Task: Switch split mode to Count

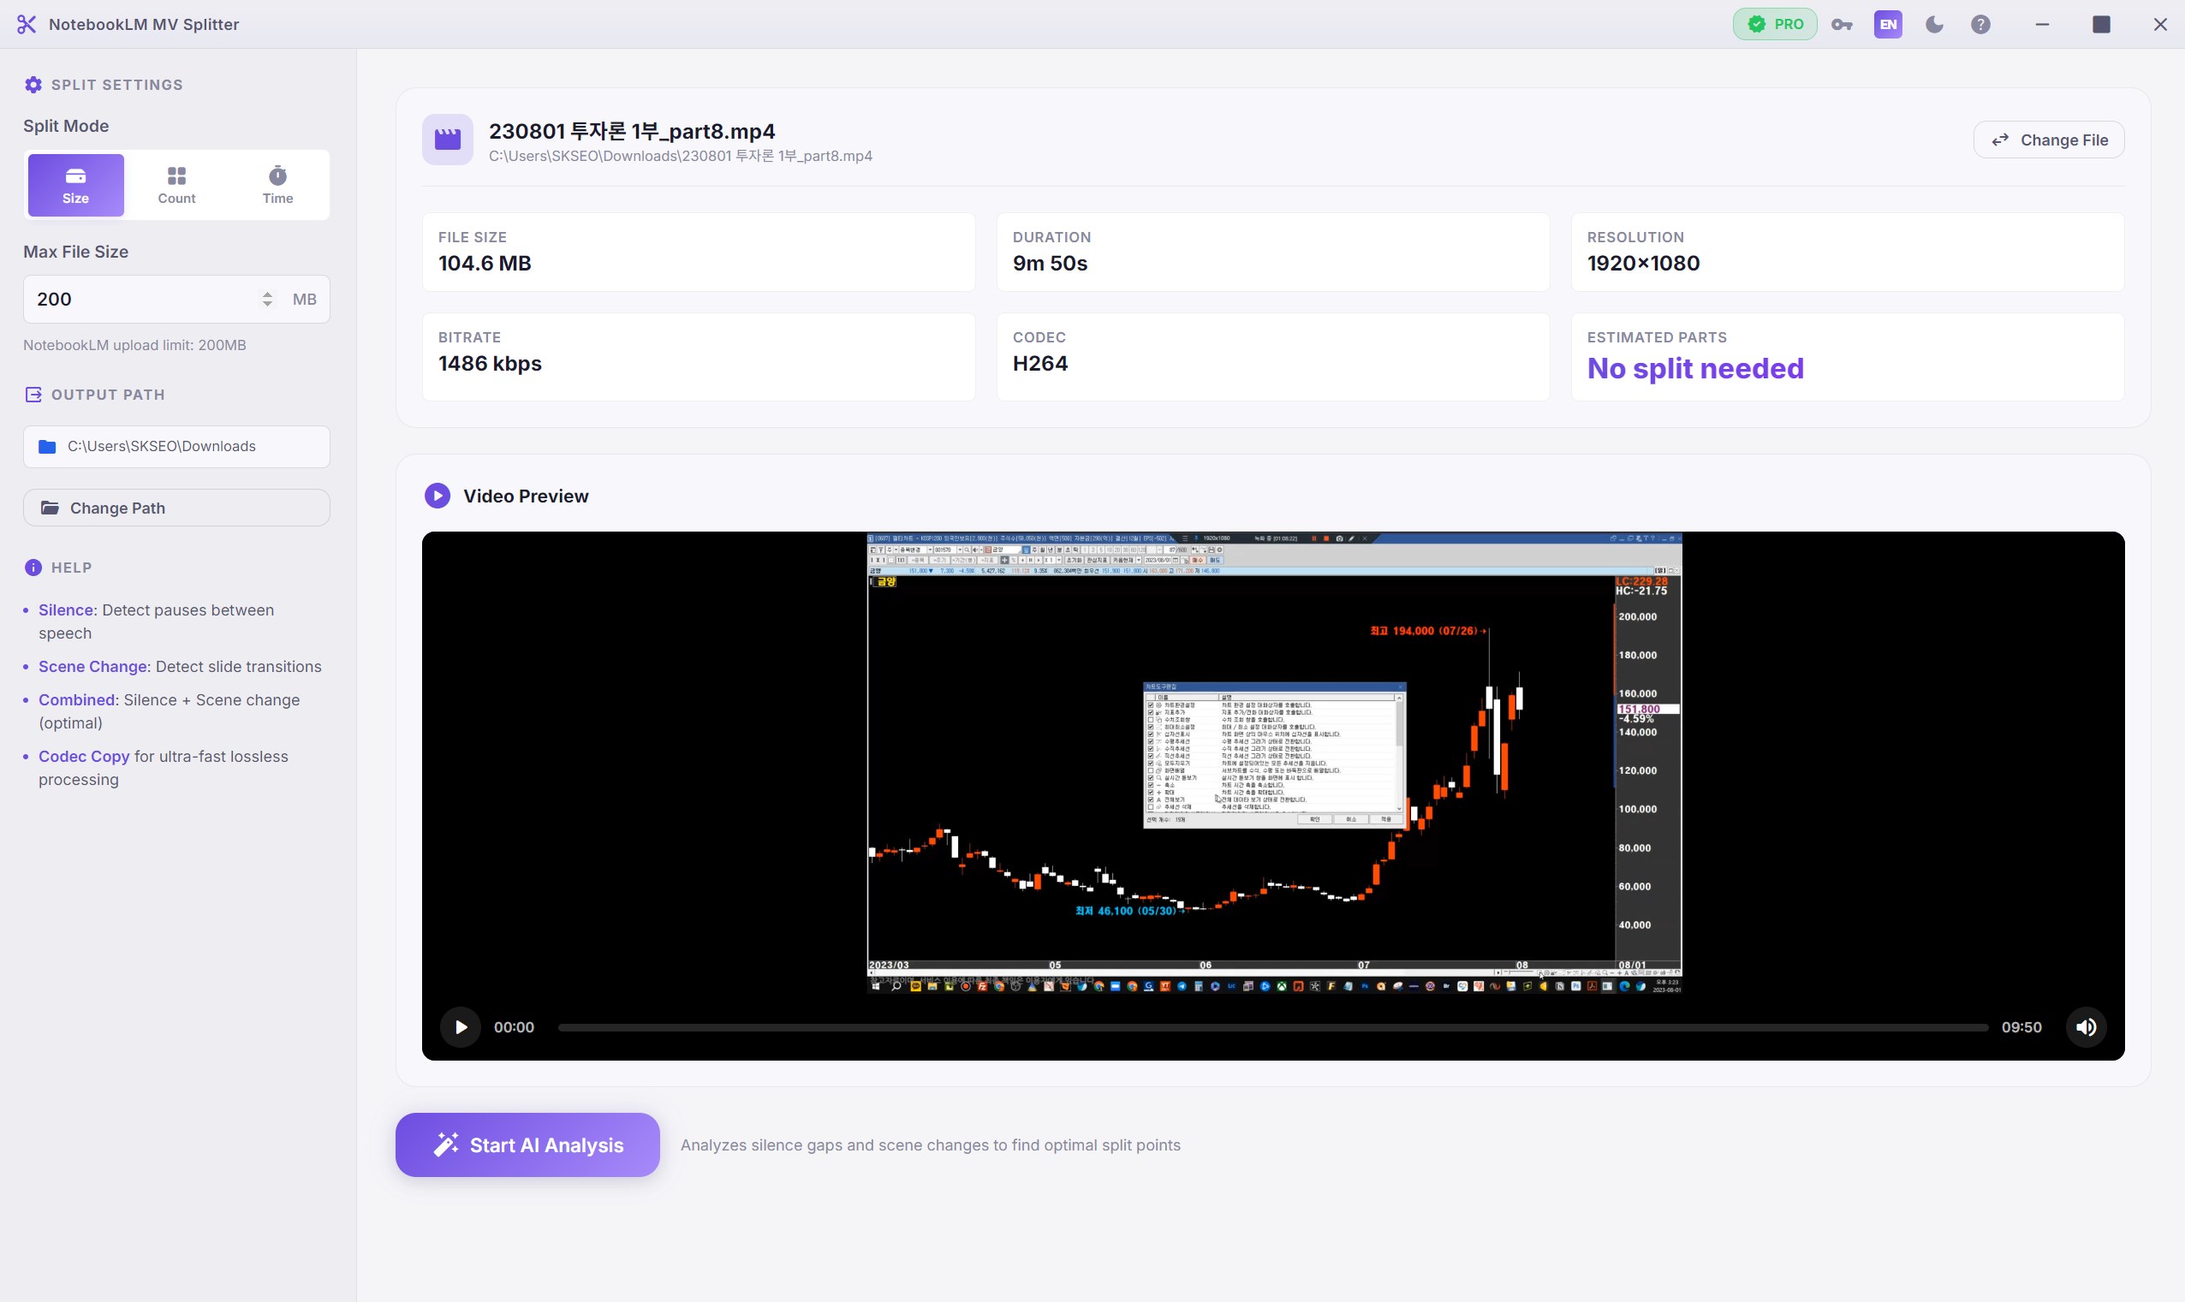Action: (x=176, y=184)
